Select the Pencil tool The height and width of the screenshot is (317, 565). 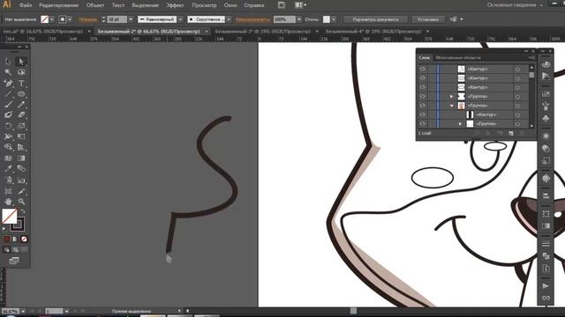(x=21, y=105)
